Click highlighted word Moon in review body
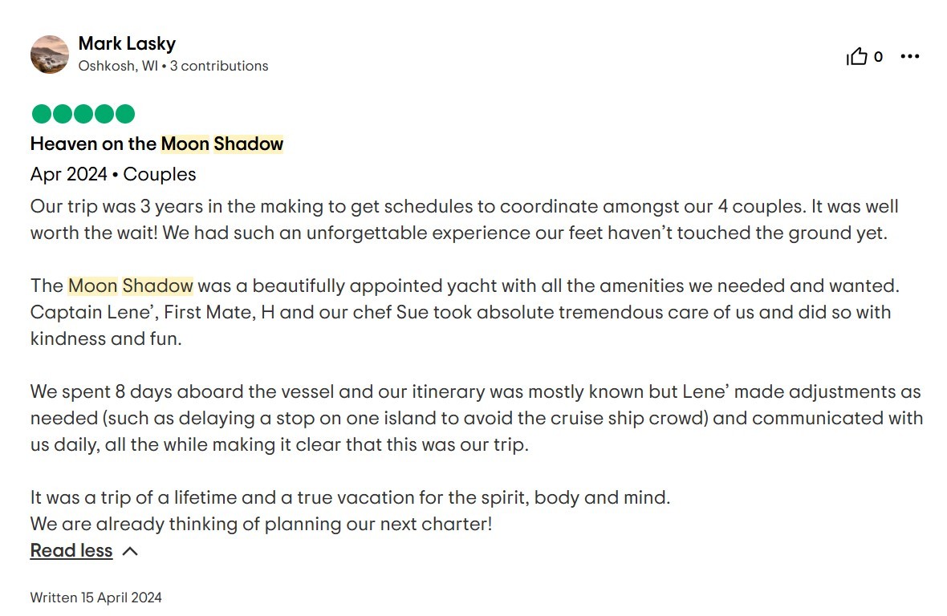The image size is (947, 616). coord(93,286)
